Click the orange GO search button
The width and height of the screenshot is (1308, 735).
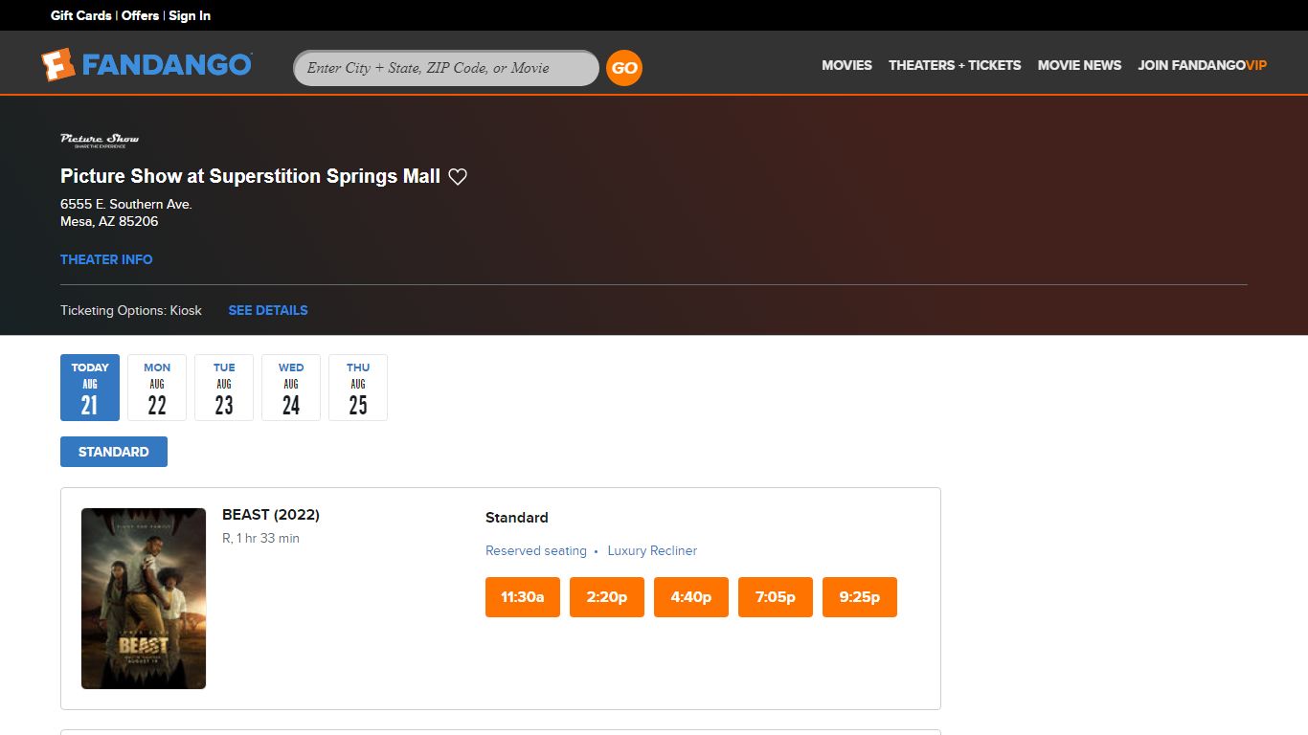pos(624,68)
